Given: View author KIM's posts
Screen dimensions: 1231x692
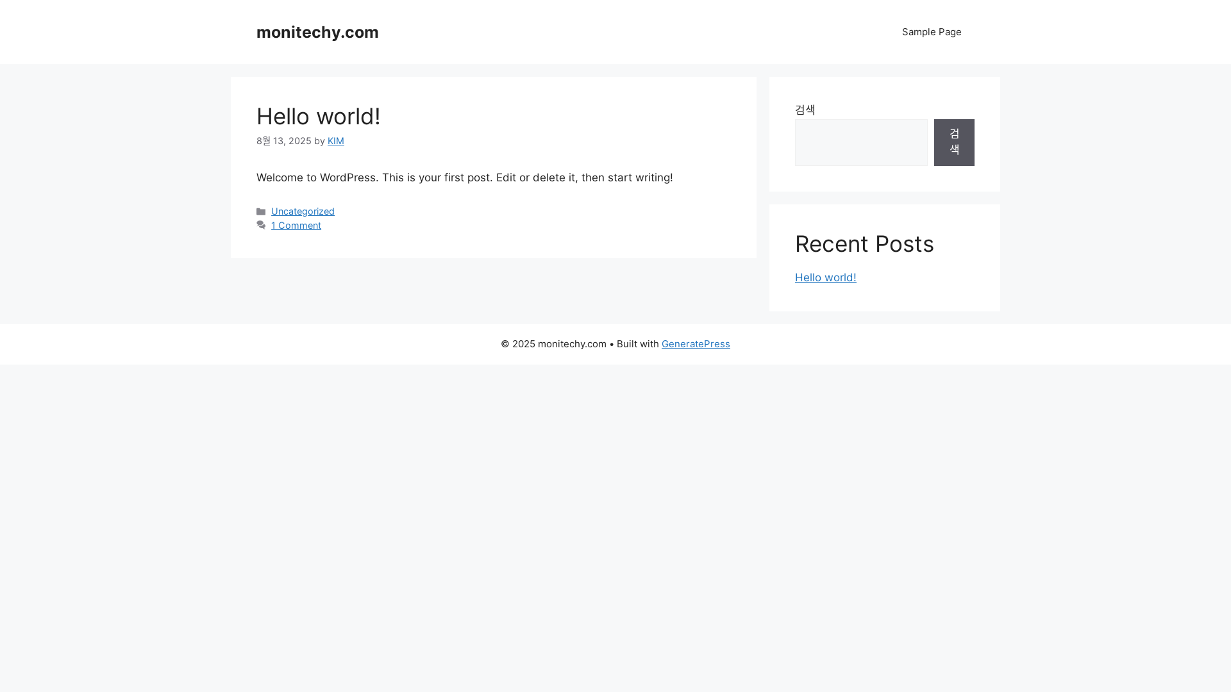Looking at the screenshot, I should tap(336, 141).
